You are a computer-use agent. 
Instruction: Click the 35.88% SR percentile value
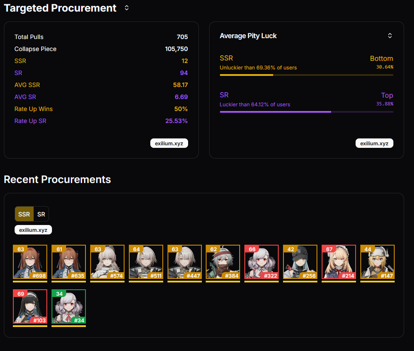[385, 104]
